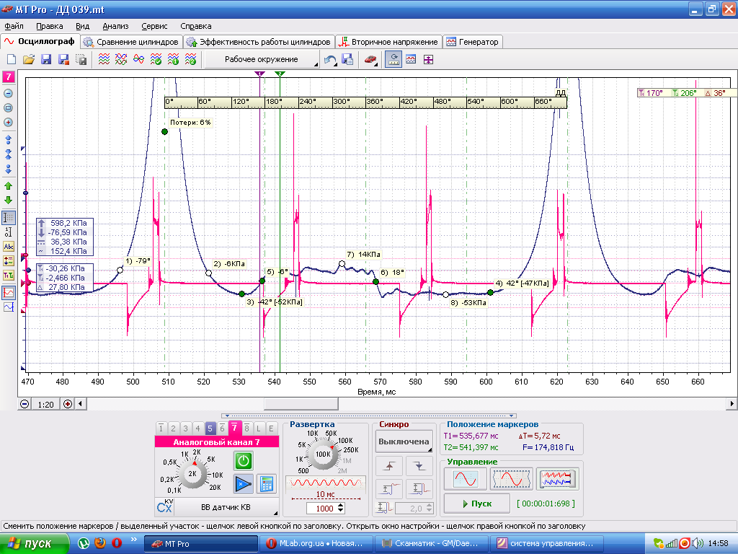This screenshot has width=738, height=554.
Task: Click the green marker 2 handle atop chart
Action: 280,74
